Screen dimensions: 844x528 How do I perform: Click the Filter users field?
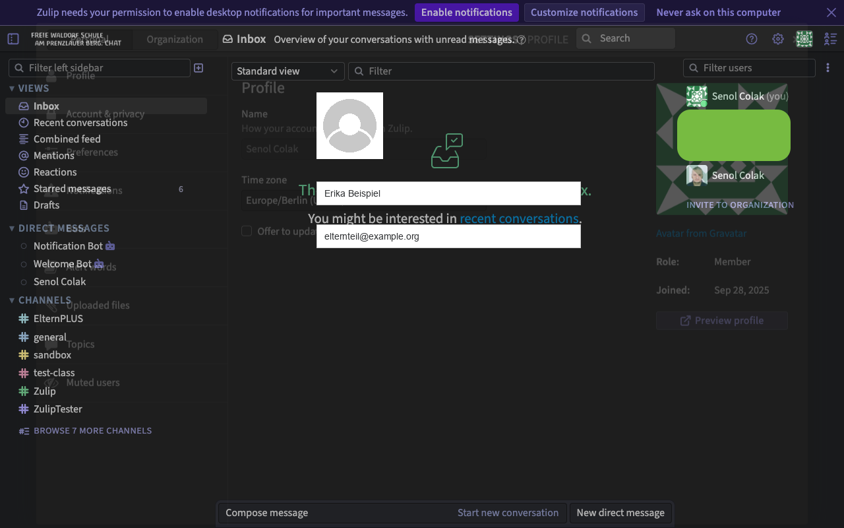pos(749,68)
